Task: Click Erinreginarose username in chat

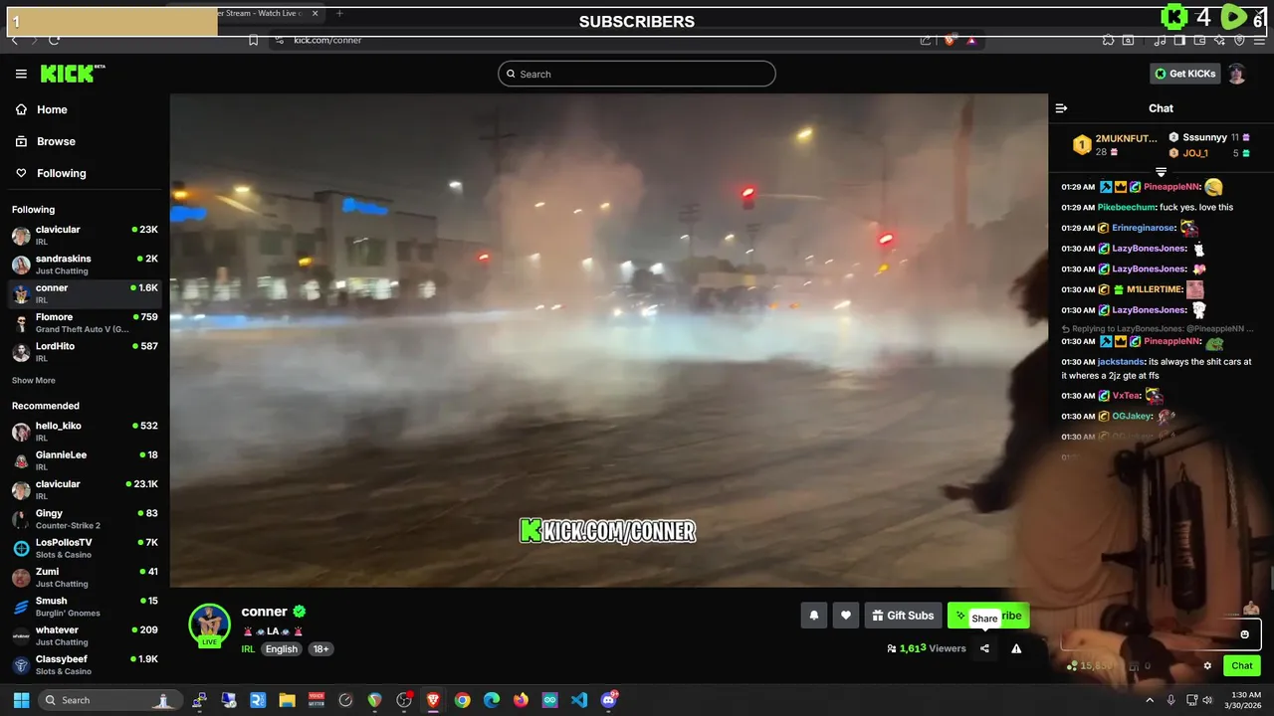Action: click(x=1144, y=228)
